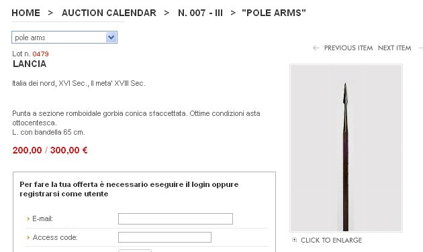Click the bullet arrow next to Access code
This screenshot has width=423, height=252.
click(28, 238)
